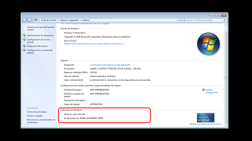Viewport: 252px width, 141px height.
Task: Minimize the Sistema window
Action: coord(213,15)
